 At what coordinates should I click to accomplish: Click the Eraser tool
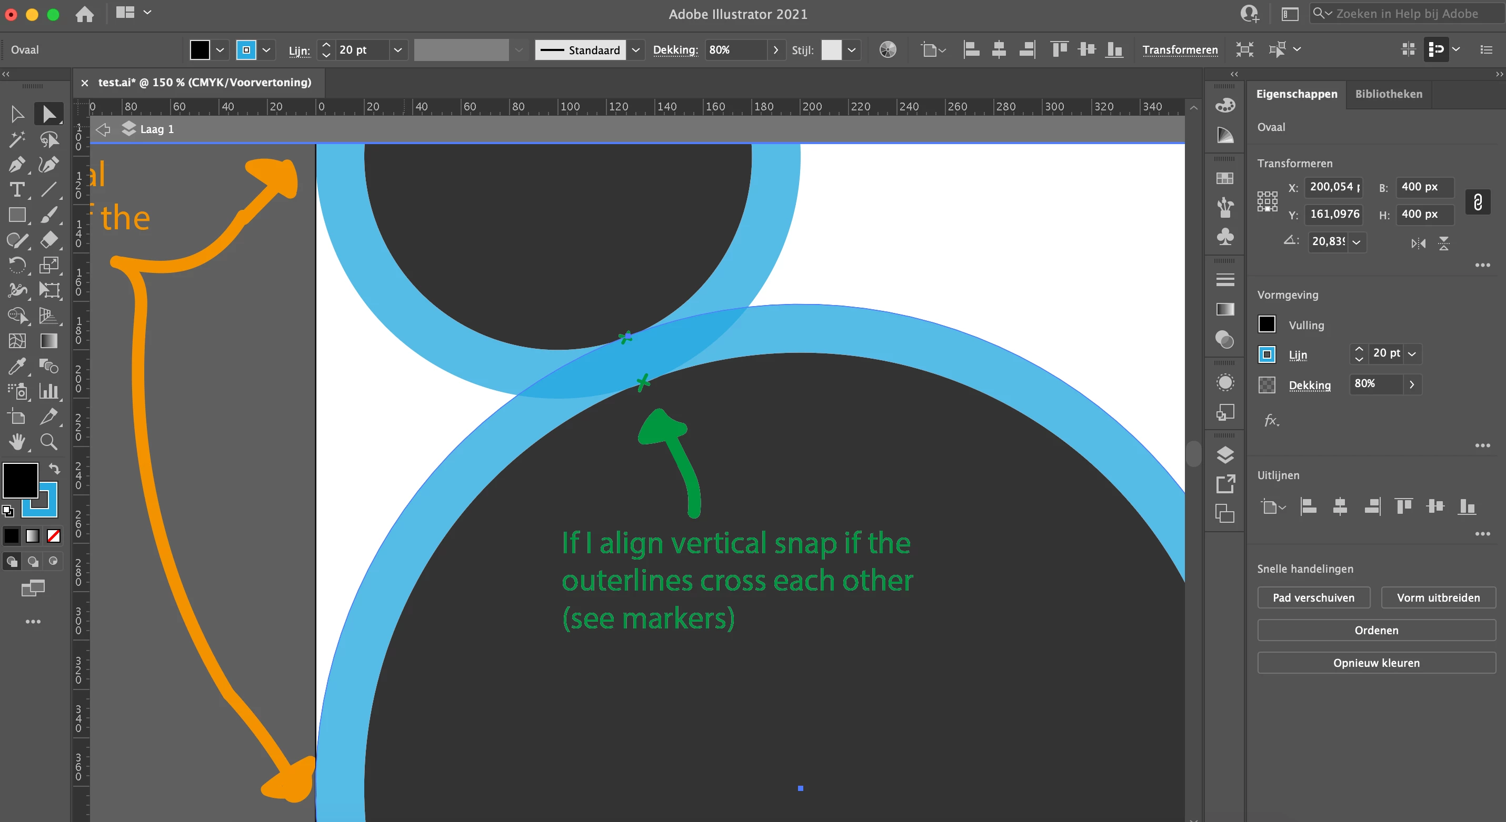click(48, 240)
